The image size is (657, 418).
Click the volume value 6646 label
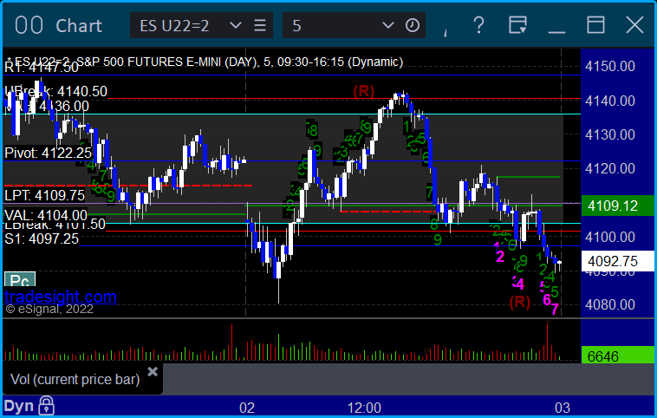[x=618, y=356]
